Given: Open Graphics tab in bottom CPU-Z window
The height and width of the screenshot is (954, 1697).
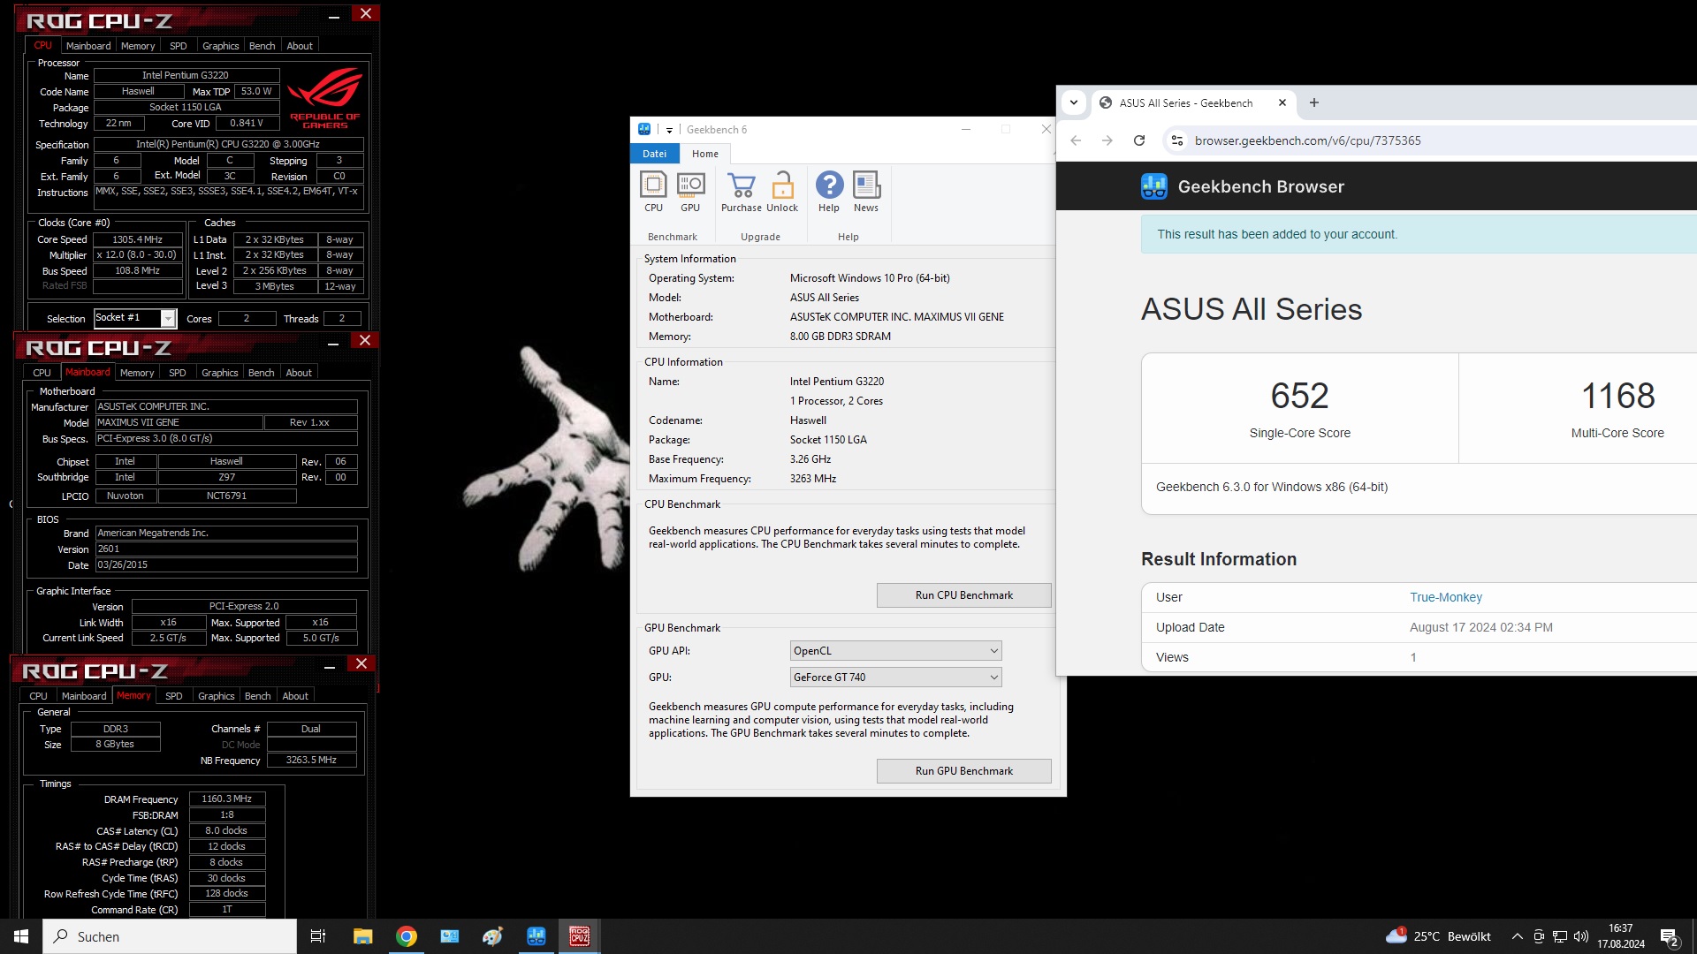Looking at the screenshot, I should [217, 696].
